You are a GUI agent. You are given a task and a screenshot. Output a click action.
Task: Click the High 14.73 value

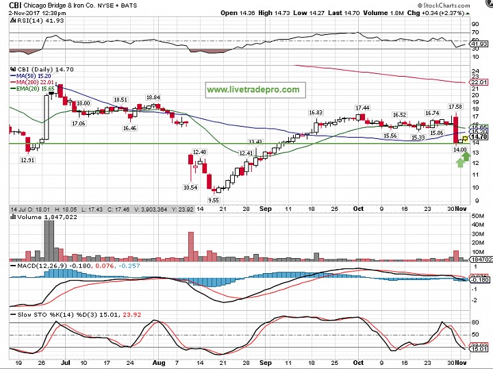coord(275,13)
